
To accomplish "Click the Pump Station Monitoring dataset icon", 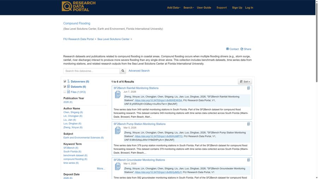I will point(118,131).
